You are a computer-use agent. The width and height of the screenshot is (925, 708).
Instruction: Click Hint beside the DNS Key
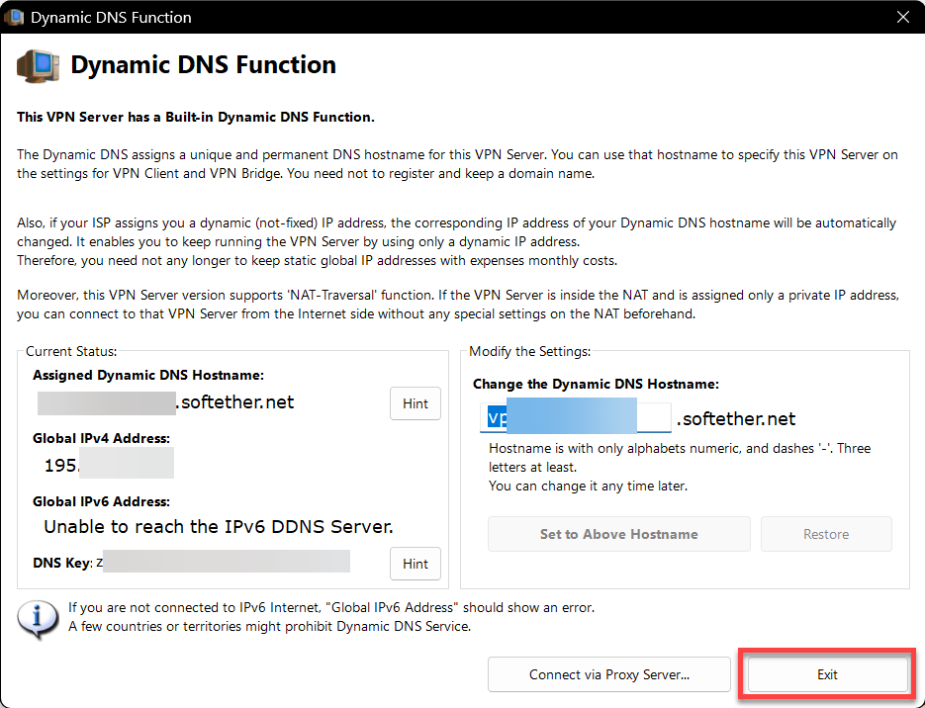point(416,564)
